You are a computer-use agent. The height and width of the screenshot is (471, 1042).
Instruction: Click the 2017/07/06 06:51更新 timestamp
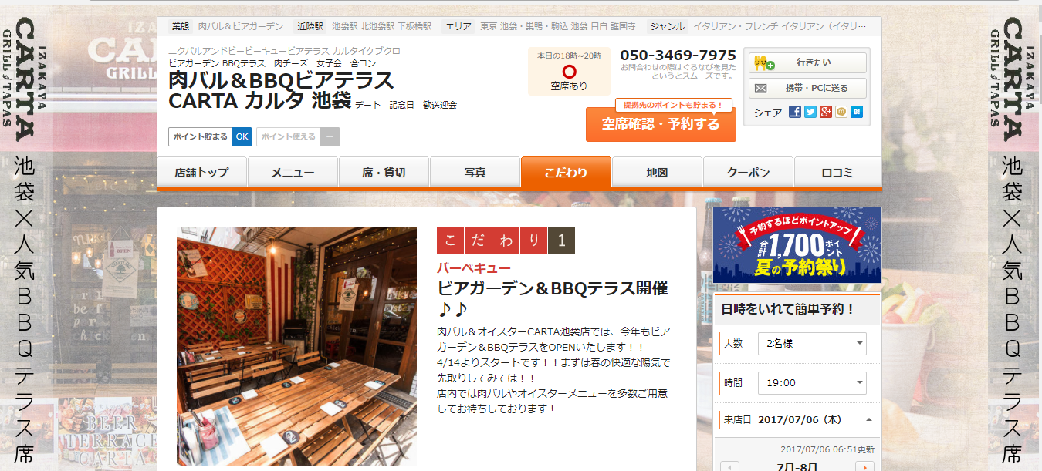pyautogui.click(x=827, y=449)
